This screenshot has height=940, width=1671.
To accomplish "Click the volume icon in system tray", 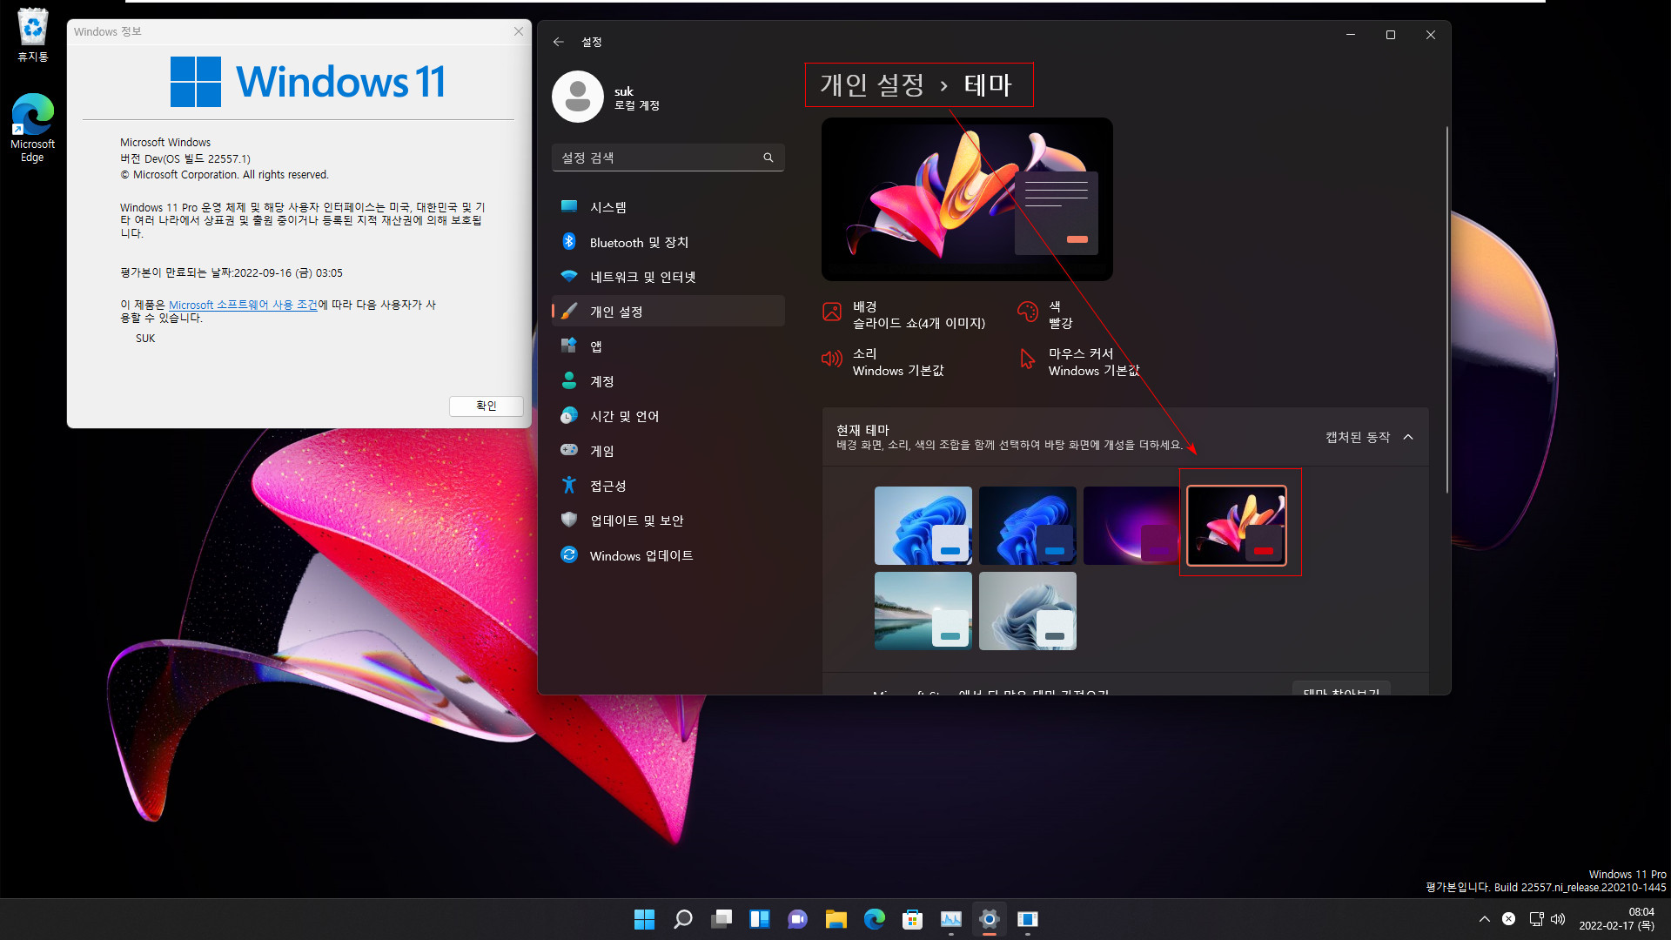I will 1558,919.
